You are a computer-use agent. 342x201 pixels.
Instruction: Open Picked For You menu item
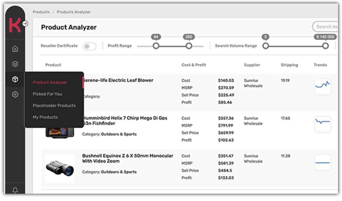tap(47, 94)
